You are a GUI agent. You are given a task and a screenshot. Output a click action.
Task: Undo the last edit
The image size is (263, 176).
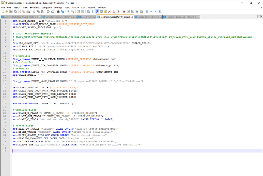pos(48,11)
